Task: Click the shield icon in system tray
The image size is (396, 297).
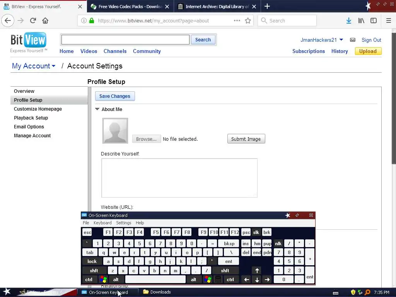Action: tap(353, 292)
